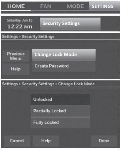Cancel the lock mode change

pos(17,141)
